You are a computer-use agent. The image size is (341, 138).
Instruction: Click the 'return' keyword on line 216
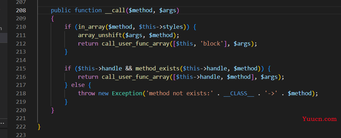[88, 77]
